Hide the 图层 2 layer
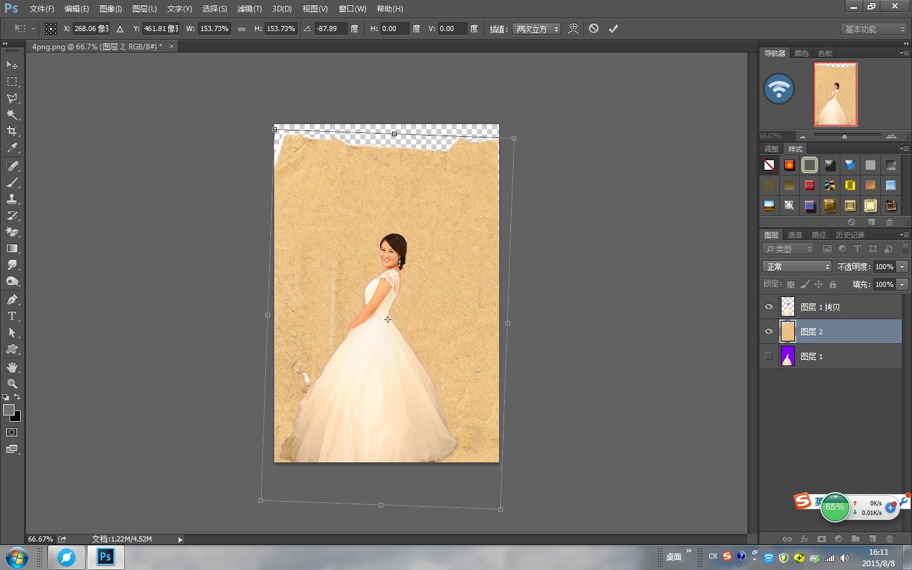The height and width of the screenshot is (570, 912). (768, 331)
